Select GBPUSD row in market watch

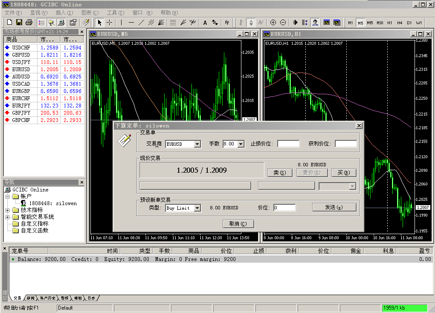click(21, 55)
